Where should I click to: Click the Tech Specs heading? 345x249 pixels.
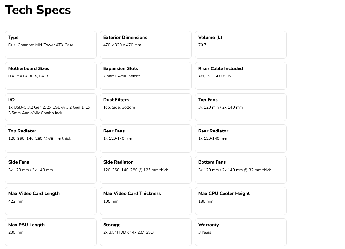[x=38, y=10]
